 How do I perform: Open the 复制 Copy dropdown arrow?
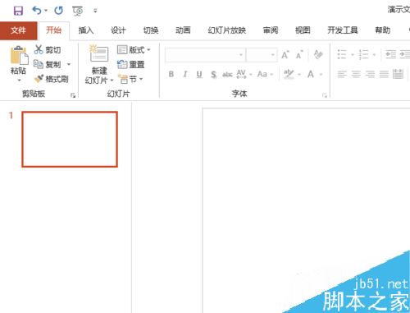tap(69, 65)
